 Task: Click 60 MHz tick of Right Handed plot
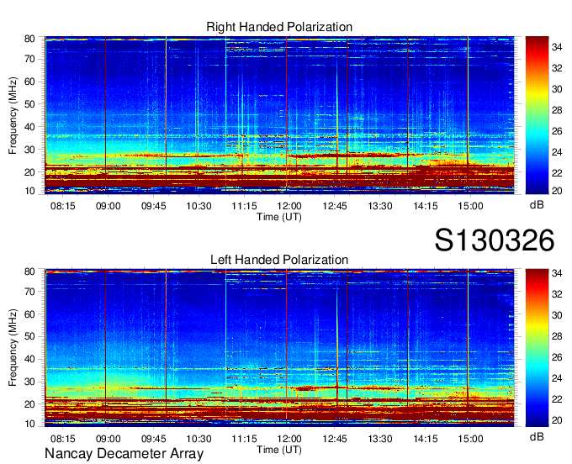[29, 82]
